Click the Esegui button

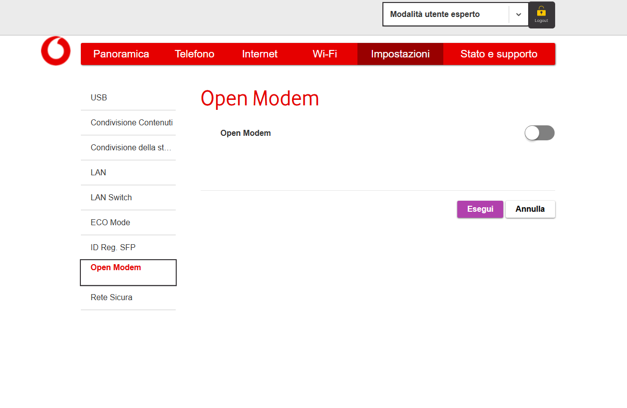pyautogui.click(x=480, y=209)
